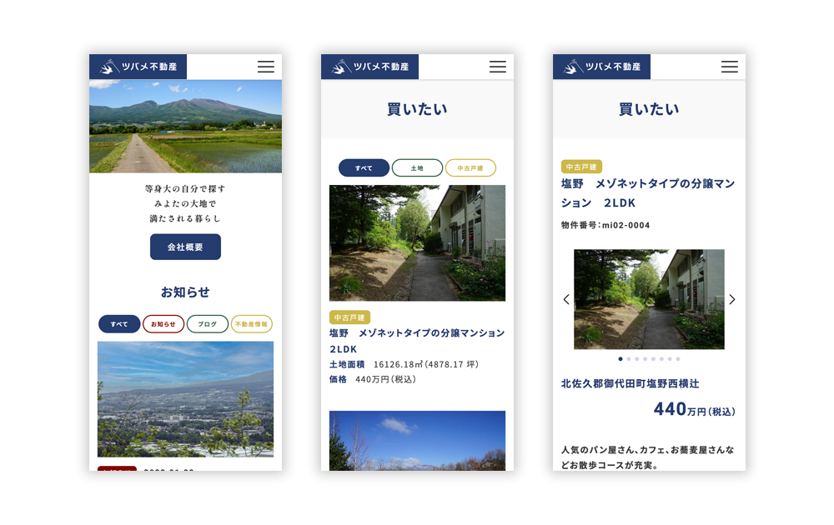Open the blue sky listing photo

click(418, 441)
